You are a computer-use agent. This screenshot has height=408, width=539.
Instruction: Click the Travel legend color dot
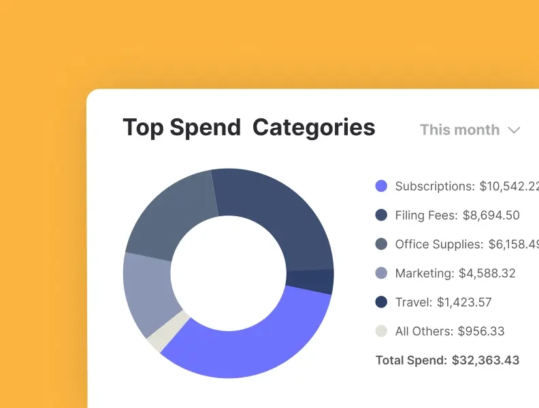(381, 302)
